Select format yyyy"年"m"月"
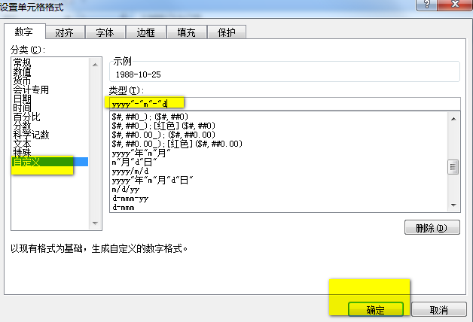Screen dimensions: 473x322 [141, 153]
